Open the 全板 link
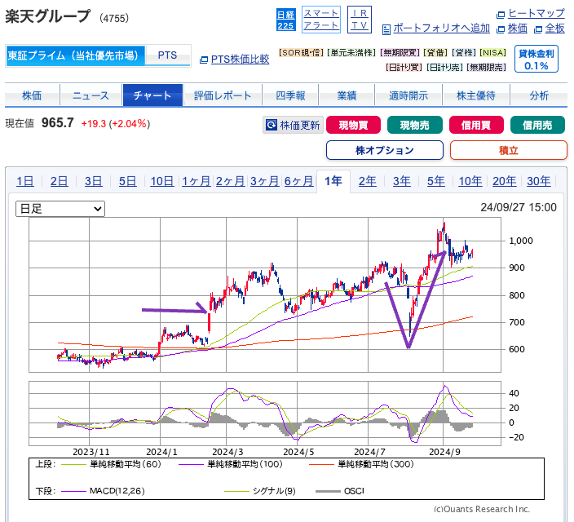This screenshot has height=522, width=574. coord(555,29)
